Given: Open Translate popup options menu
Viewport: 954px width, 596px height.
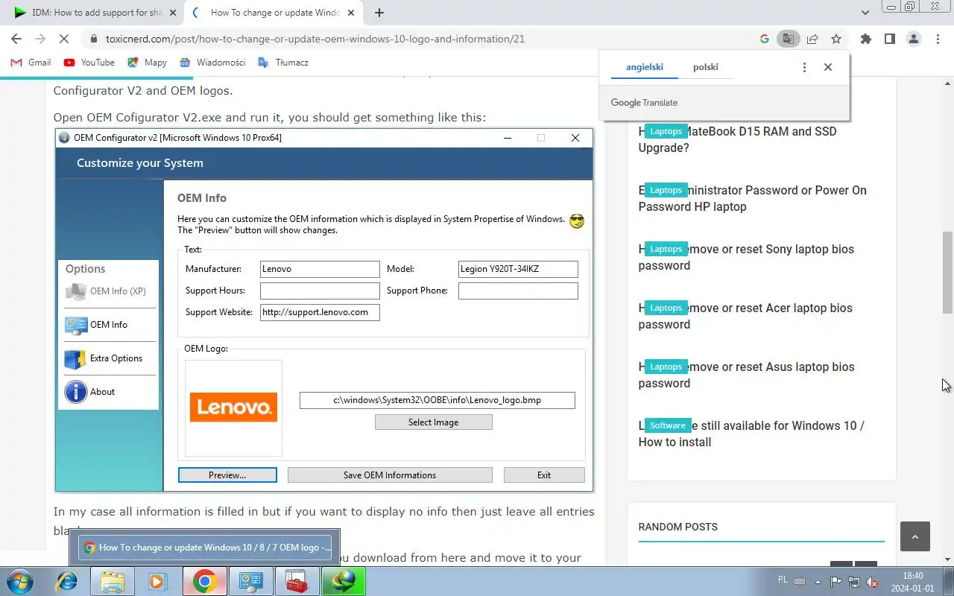Looking at the screenshot, I should coord(804,67).
